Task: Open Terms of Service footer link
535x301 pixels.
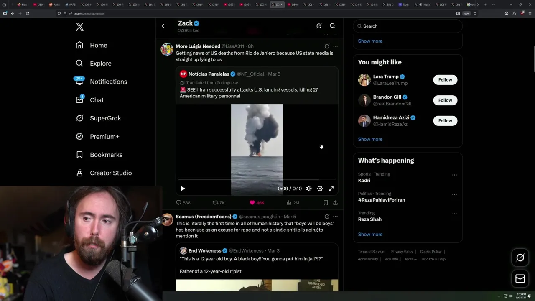Action: (x=371, y=252)
